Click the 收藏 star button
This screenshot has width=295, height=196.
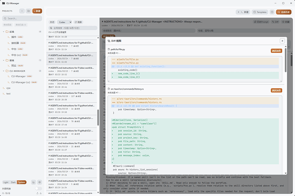pyautogui.click(x=286, y=22)
